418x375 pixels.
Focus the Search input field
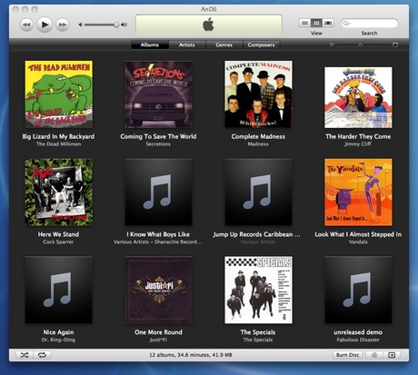(x=370, y=24)
